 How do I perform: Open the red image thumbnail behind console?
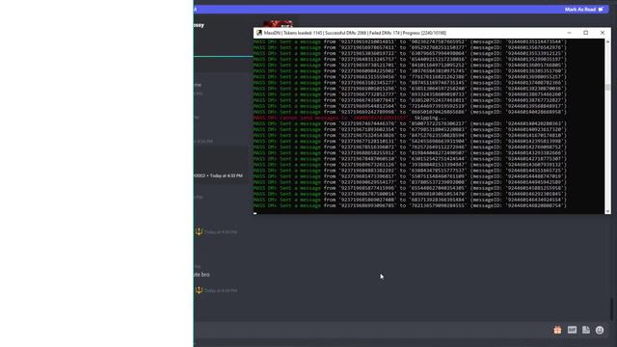pos(279,24)
